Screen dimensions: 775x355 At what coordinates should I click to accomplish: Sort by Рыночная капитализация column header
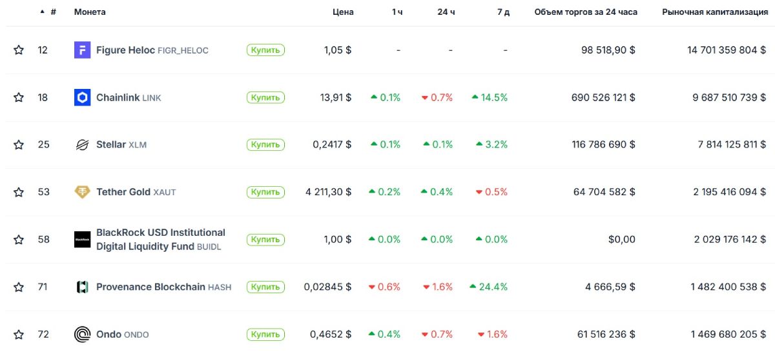pos(715,12)
